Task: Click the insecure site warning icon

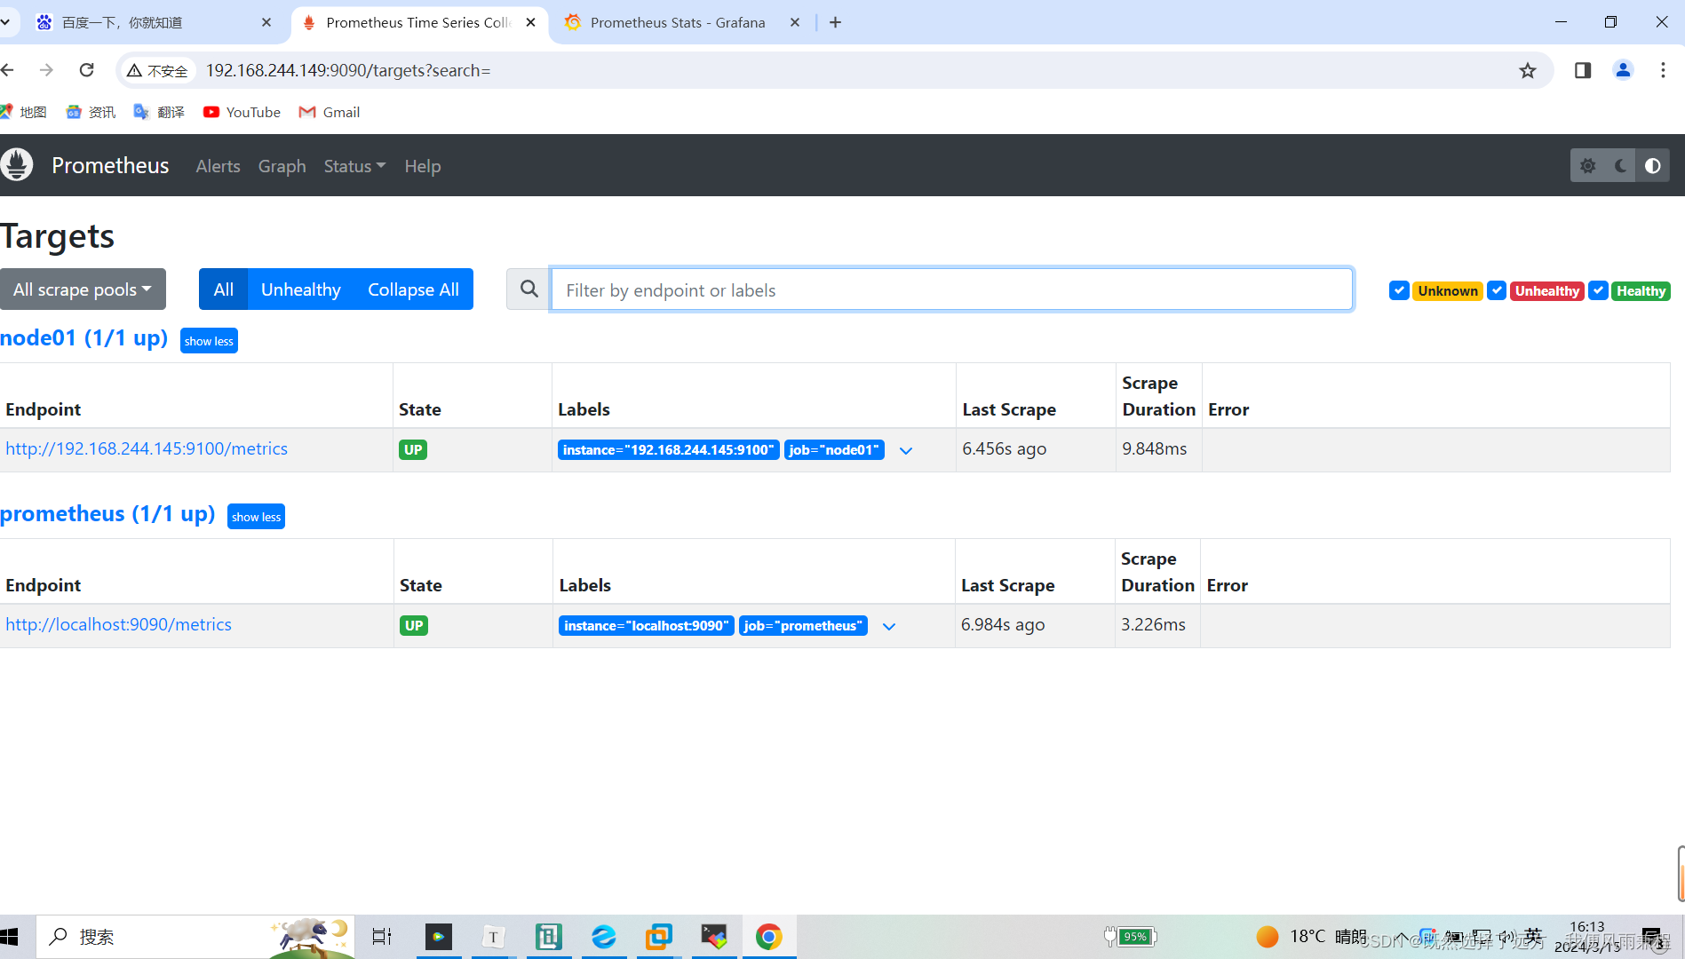Action: 156,70
